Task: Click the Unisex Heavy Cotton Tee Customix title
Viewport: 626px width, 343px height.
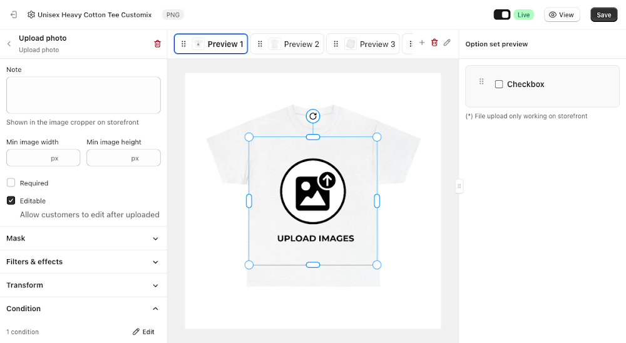Action: tap(95, 15)
